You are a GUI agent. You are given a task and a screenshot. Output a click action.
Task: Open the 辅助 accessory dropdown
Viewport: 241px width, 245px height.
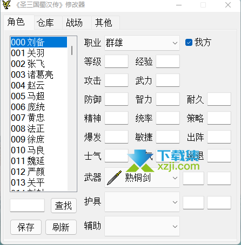coord(142,226)
